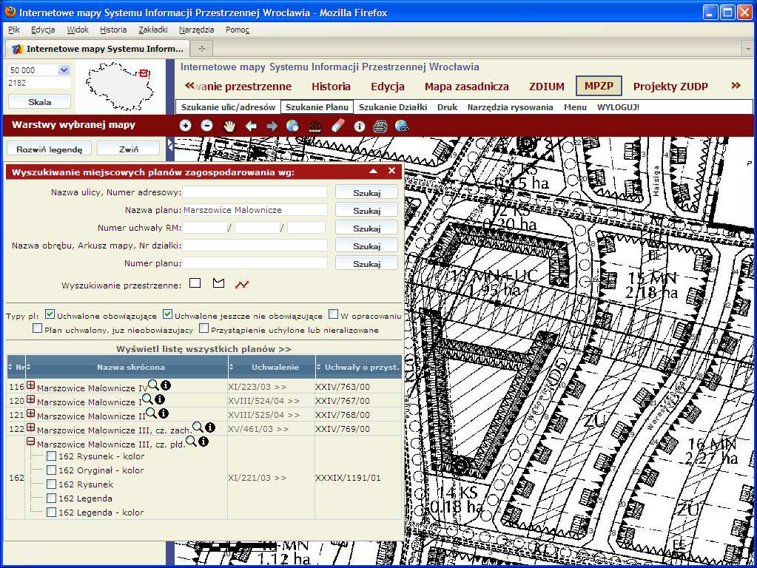The height and width of the screenshot is (568, 757).
Task: Open the Firefox 'Plik' menu
Action: (x=14, y=30)
